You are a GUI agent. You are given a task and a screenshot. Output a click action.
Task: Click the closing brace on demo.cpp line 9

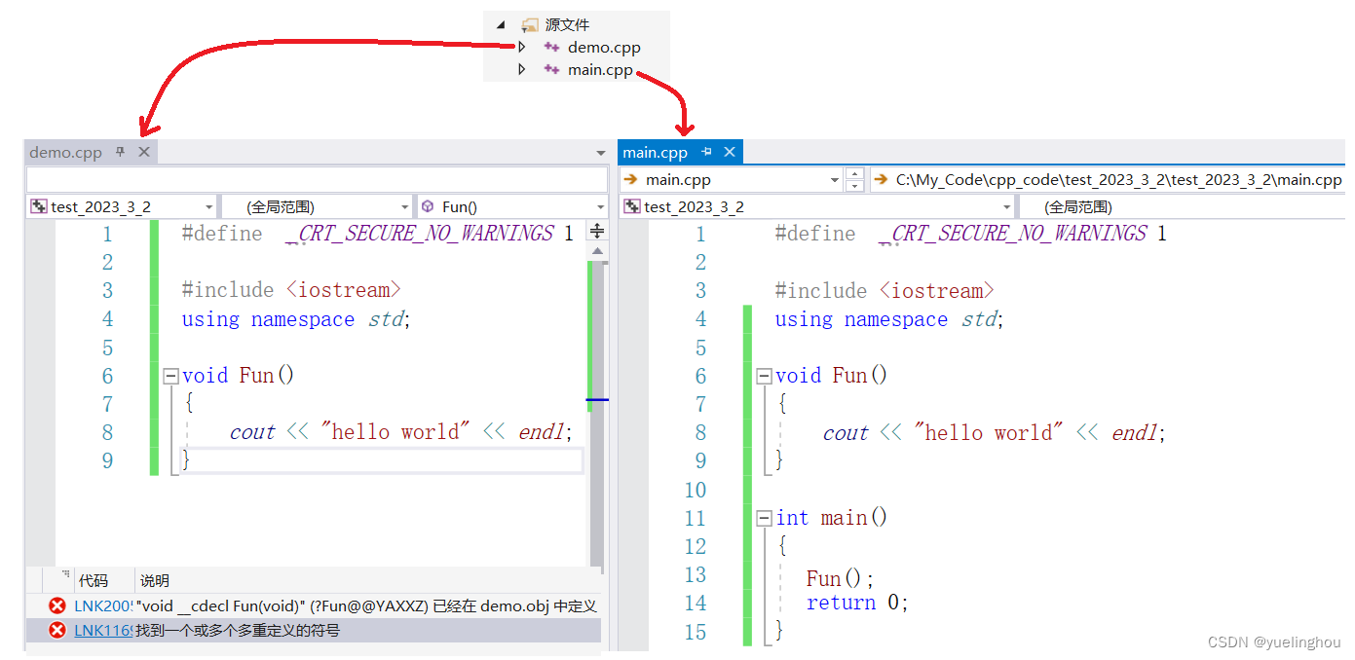click(187, 460)
